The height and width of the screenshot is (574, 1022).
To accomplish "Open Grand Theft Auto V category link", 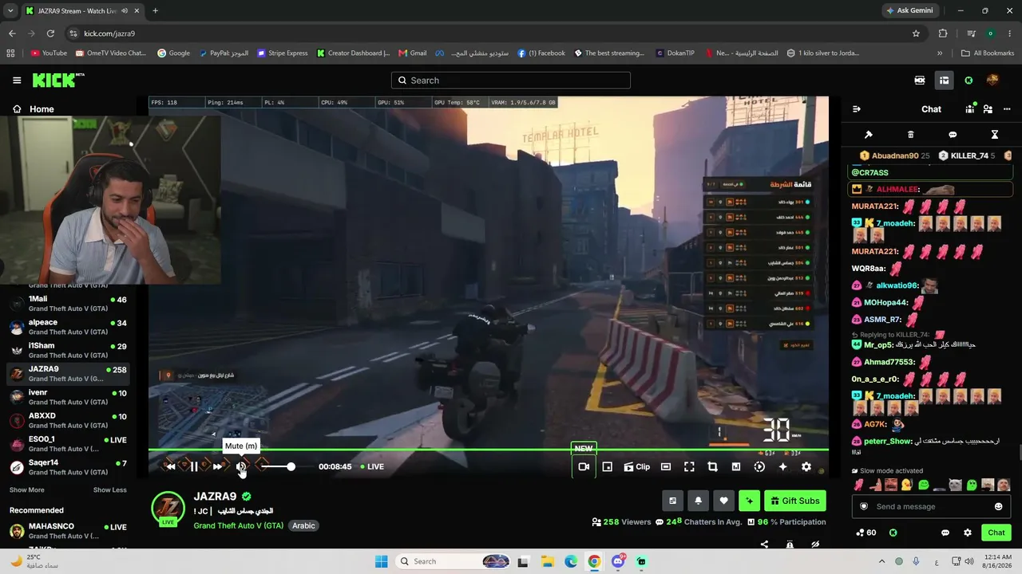I will [x=238, y=525].
